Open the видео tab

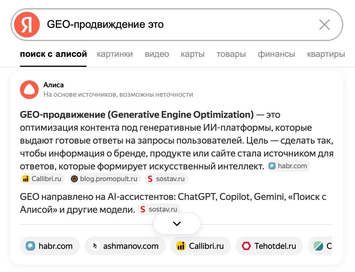(157, 54)
